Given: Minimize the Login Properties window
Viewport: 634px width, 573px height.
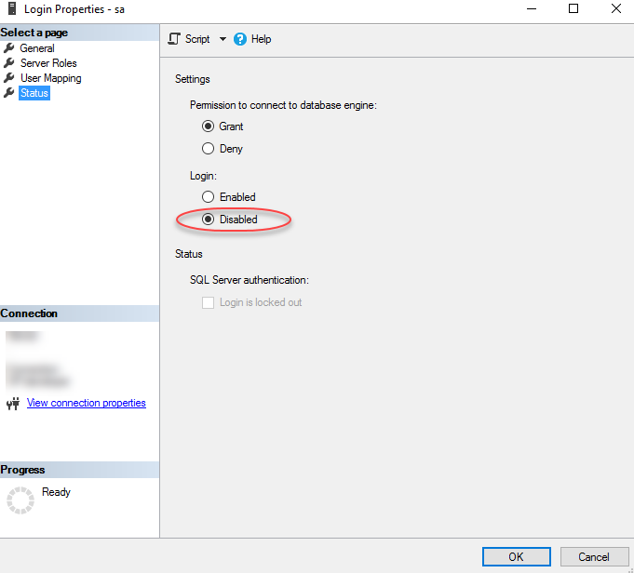Looking at the screenshot, I should tap(532, 9).
